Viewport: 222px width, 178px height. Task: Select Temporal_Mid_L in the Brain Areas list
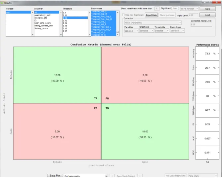[104, 22]
